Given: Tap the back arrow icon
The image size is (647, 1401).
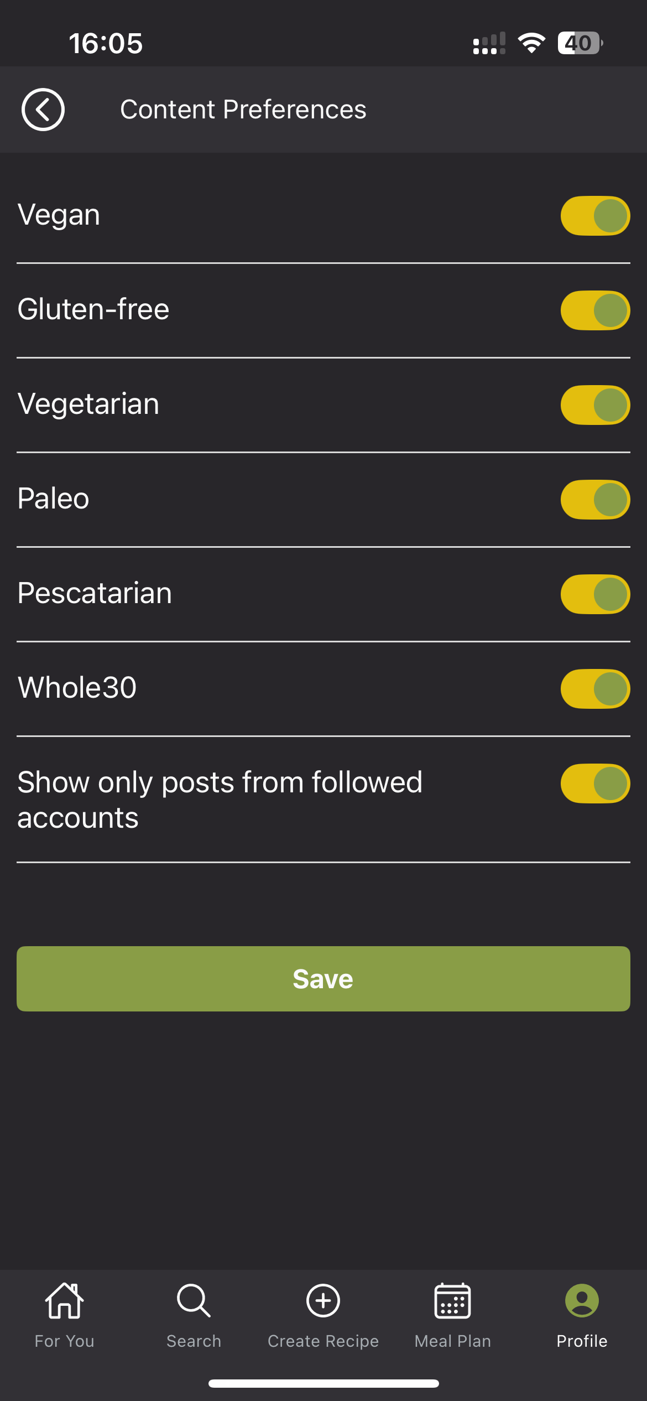Looking at the screenshot, I should coord(43,110).
